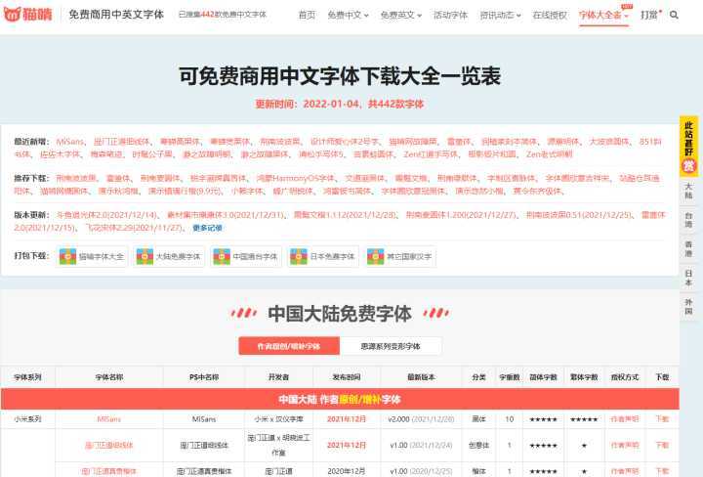Viewport: 703px width, 477px height.
Task: Expand the 资讯动态 dropdown menu
Action: 500,15
